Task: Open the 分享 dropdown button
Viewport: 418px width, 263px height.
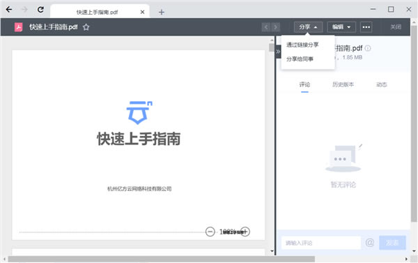Action: [x=308, y=27]
